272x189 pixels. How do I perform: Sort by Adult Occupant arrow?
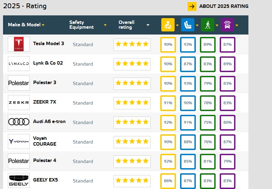[x=177, y=25]
